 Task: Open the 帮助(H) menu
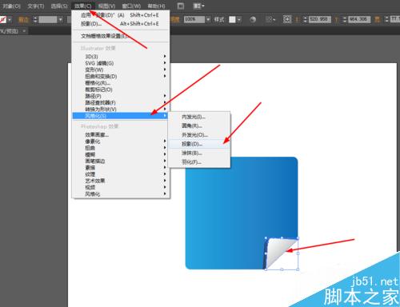pyautogui.click(x=156, y=6)
